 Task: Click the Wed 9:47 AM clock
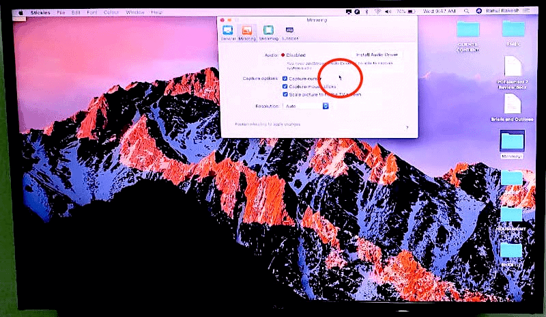pyautogui.click(x=439, y=11)
